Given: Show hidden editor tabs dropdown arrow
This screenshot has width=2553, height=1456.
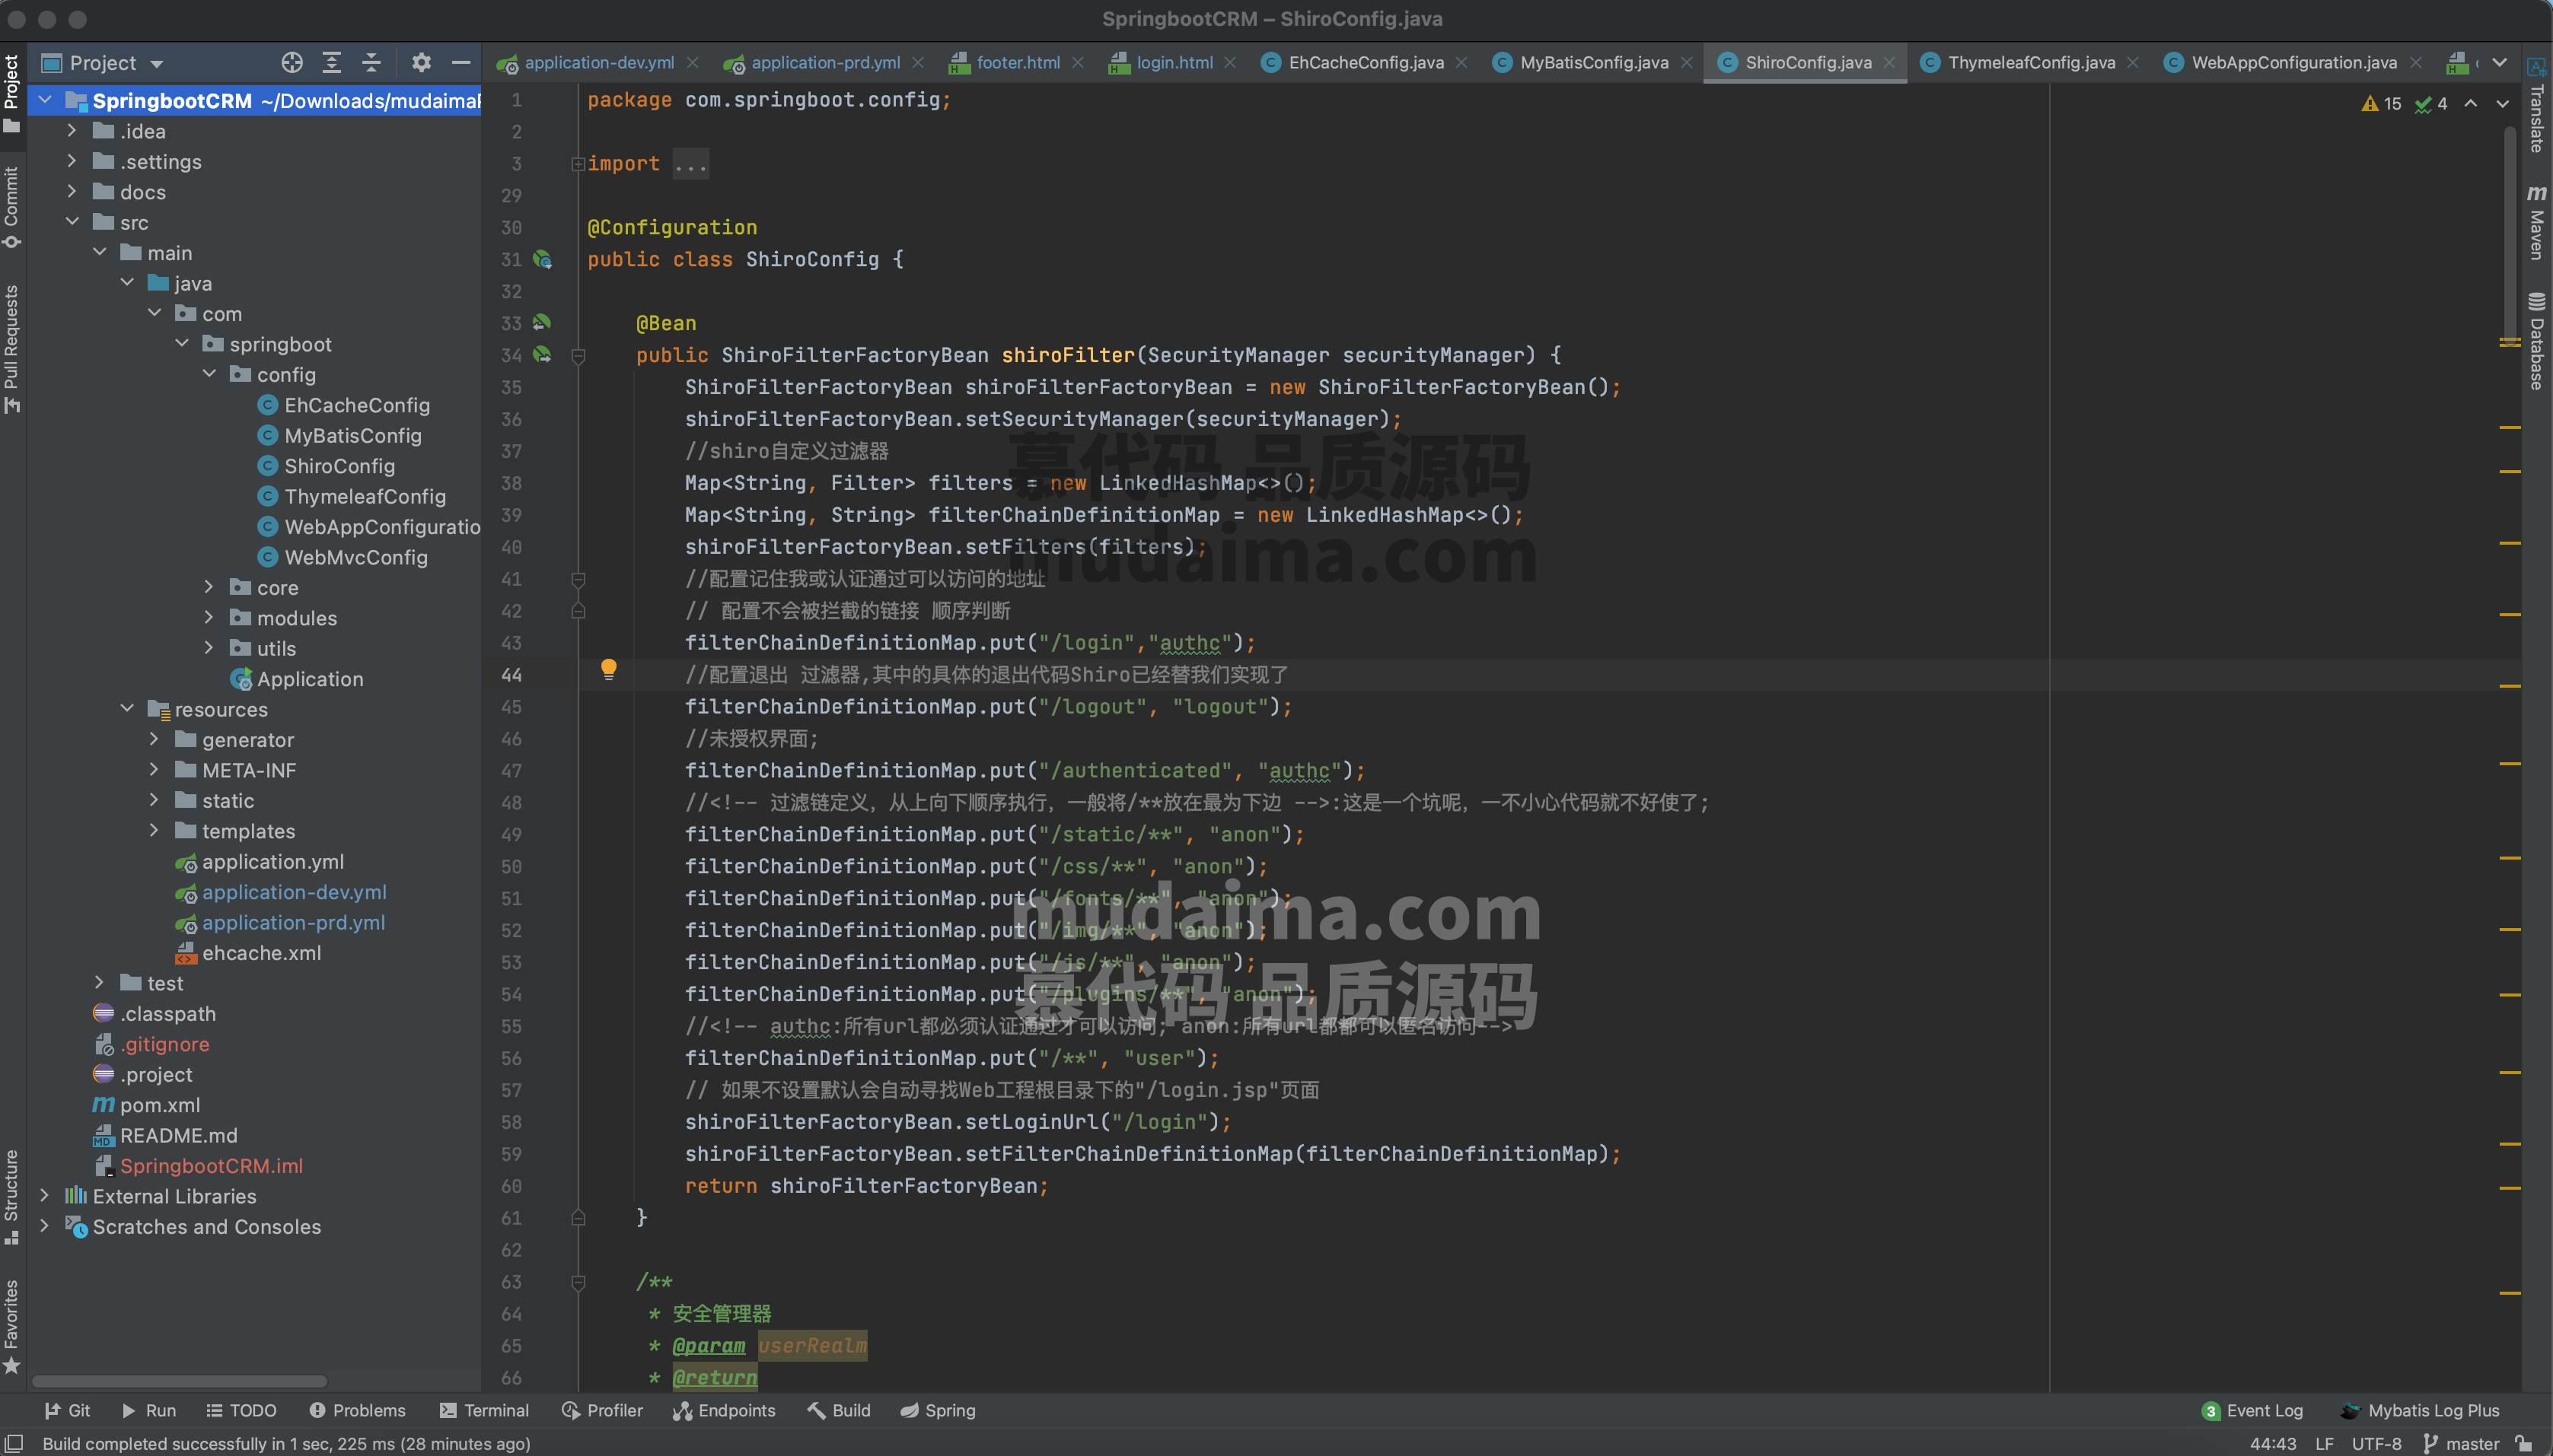Looking at the screenshot, I should 2500,63.
